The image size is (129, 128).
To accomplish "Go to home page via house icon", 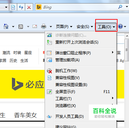I will (x=6, y=26).
